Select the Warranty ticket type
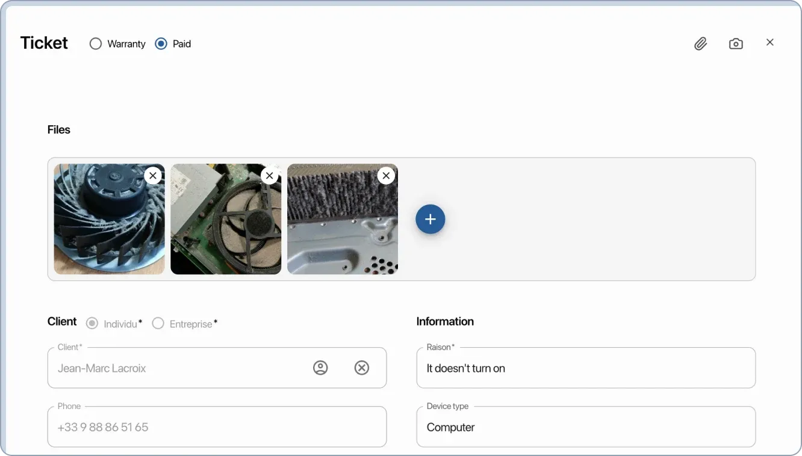Screen dimensions: 802x456 (95, 43)
